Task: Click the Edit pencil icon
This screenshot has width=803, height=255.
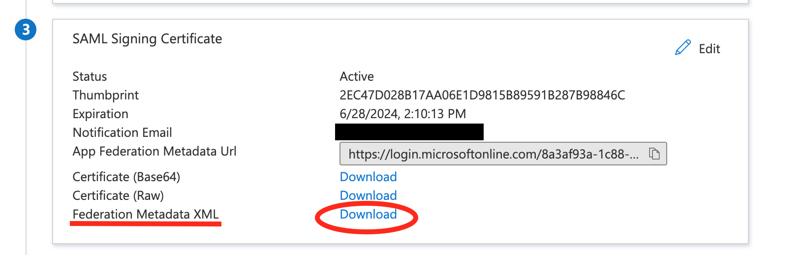Action: (682, 48)
